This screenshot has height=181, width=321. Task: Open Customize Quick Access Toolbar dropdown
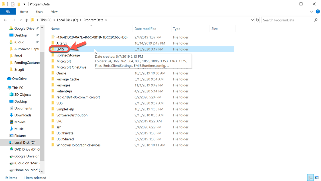[24, 4]
